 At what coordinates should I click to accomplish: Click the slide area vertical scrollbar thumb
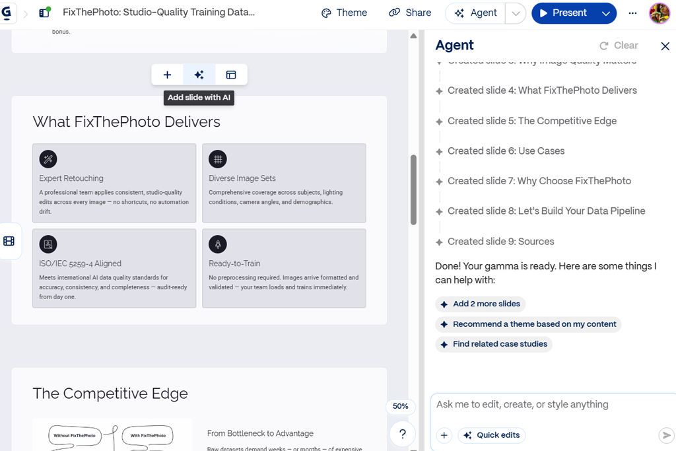pos(413,190)
